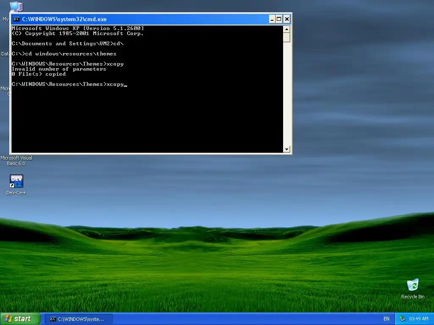
Task: Maximize the cmd.exe window
Action: (x=279, y=19)
